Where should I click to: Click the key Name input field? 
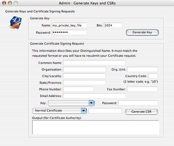(70, 25)
